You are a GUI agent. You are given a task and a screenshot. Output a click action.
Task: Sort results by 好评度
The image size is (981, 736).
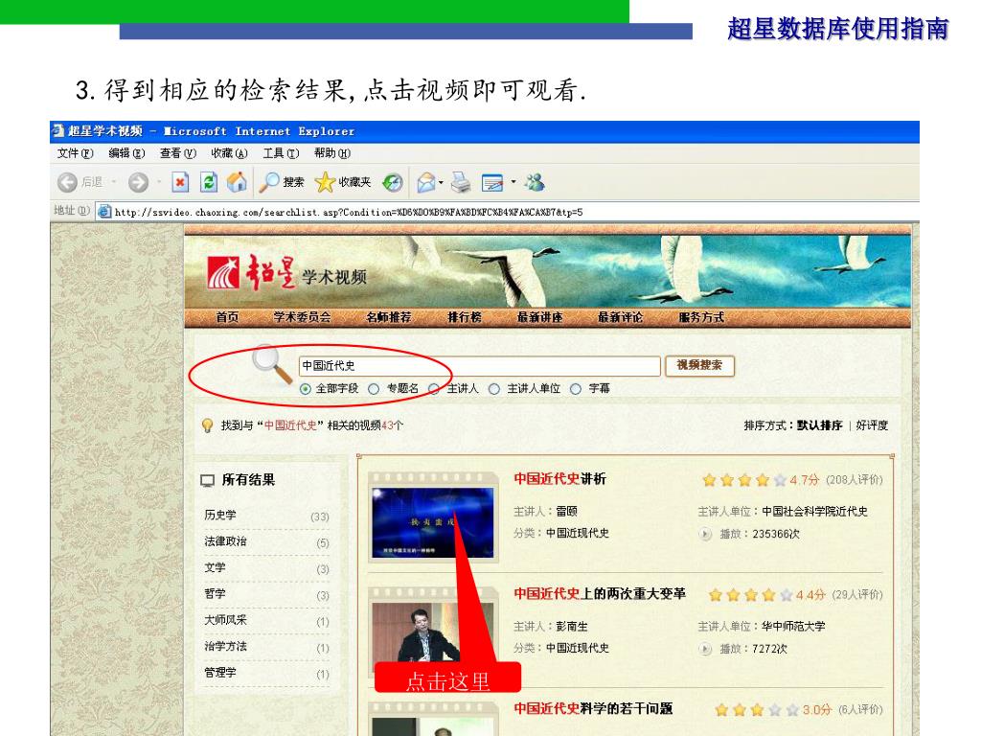pyautogui.click(x=872, y=425)
